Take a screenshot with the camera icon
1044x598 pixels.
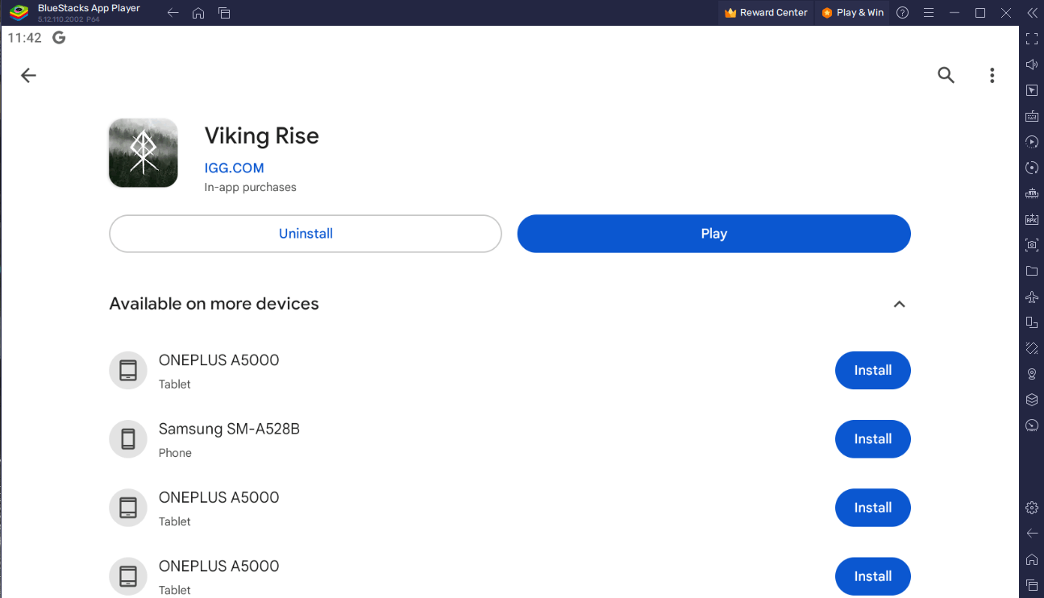pos(1032,245)
